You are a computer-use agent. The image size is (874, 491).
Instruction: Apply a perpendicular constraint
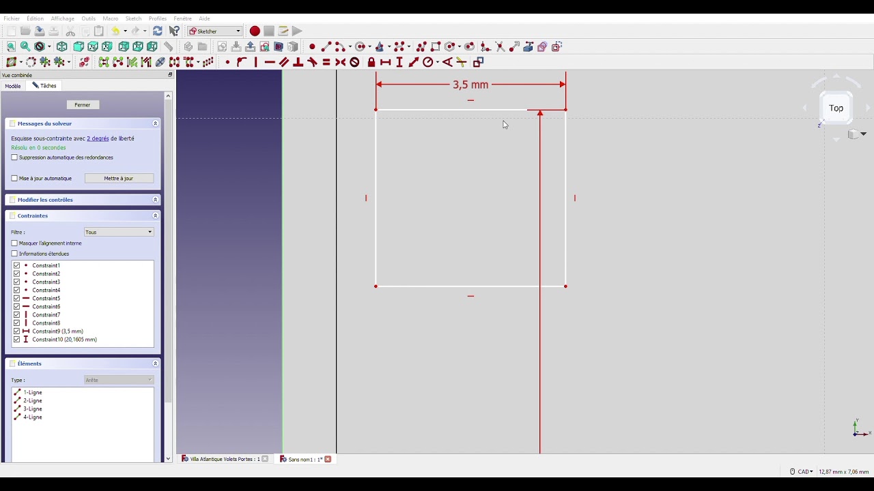(x=298, y=62)
